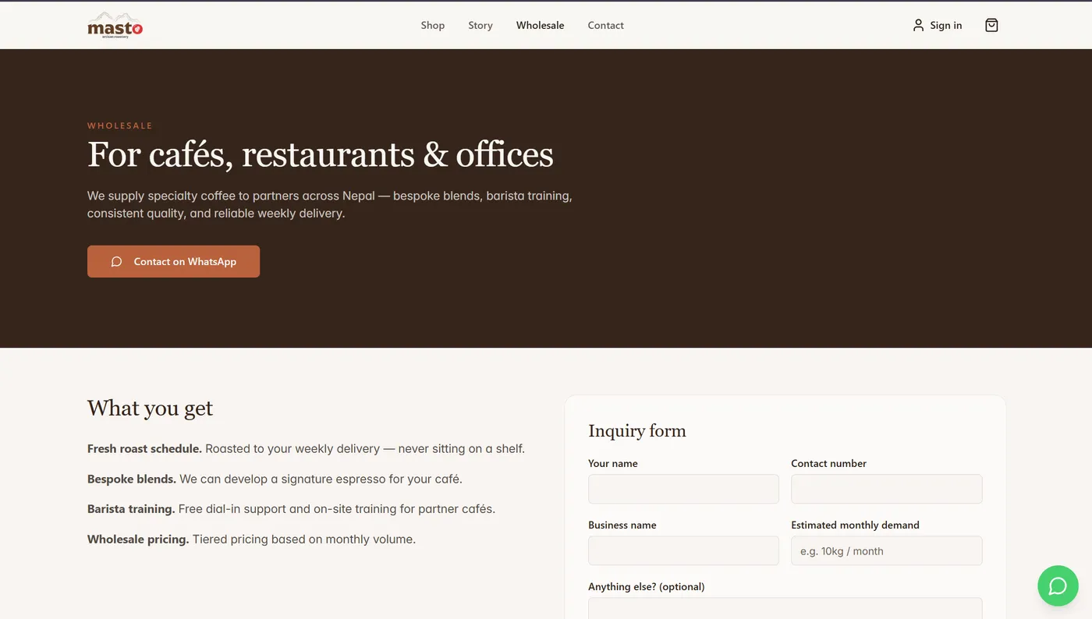
Task: Open the Contact nav link
Action: click(605, 25)
